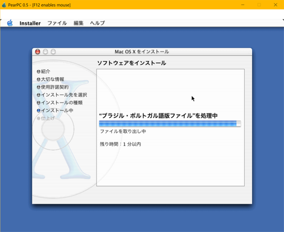Click the PearPC 0.5 window title text

[x=39, y=5]
